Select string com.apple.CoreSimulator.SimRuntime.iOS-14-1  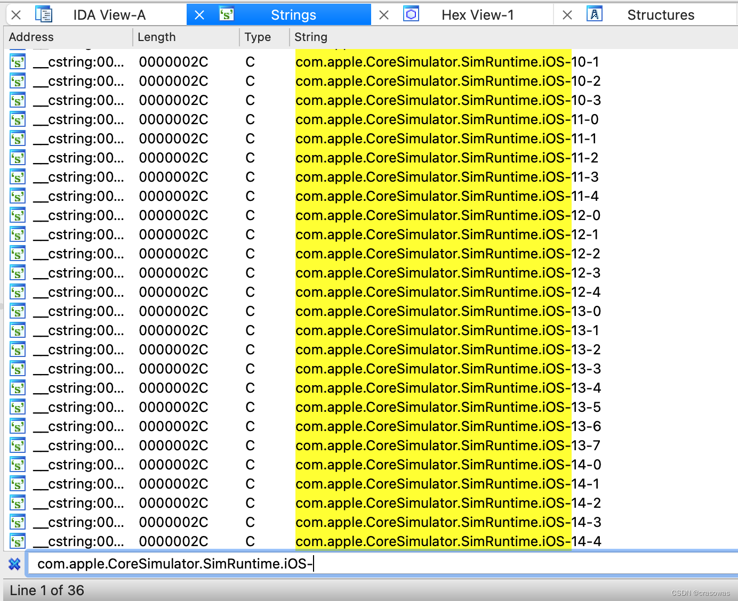[x=448, y=484]
